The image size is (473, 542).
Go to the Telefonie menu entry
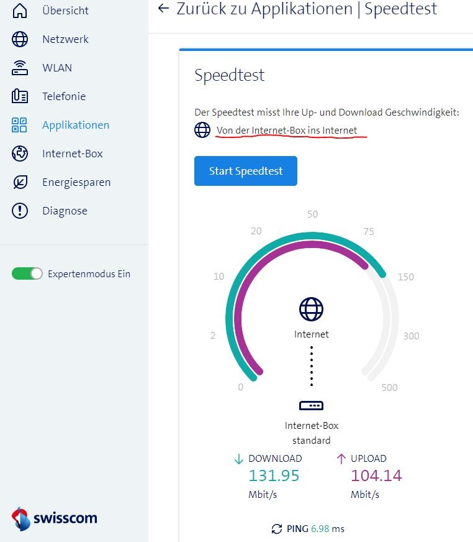pos(64,96)
